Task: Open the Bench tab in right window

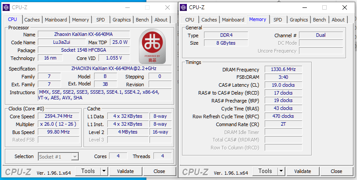Action: [x=320, y=20]
